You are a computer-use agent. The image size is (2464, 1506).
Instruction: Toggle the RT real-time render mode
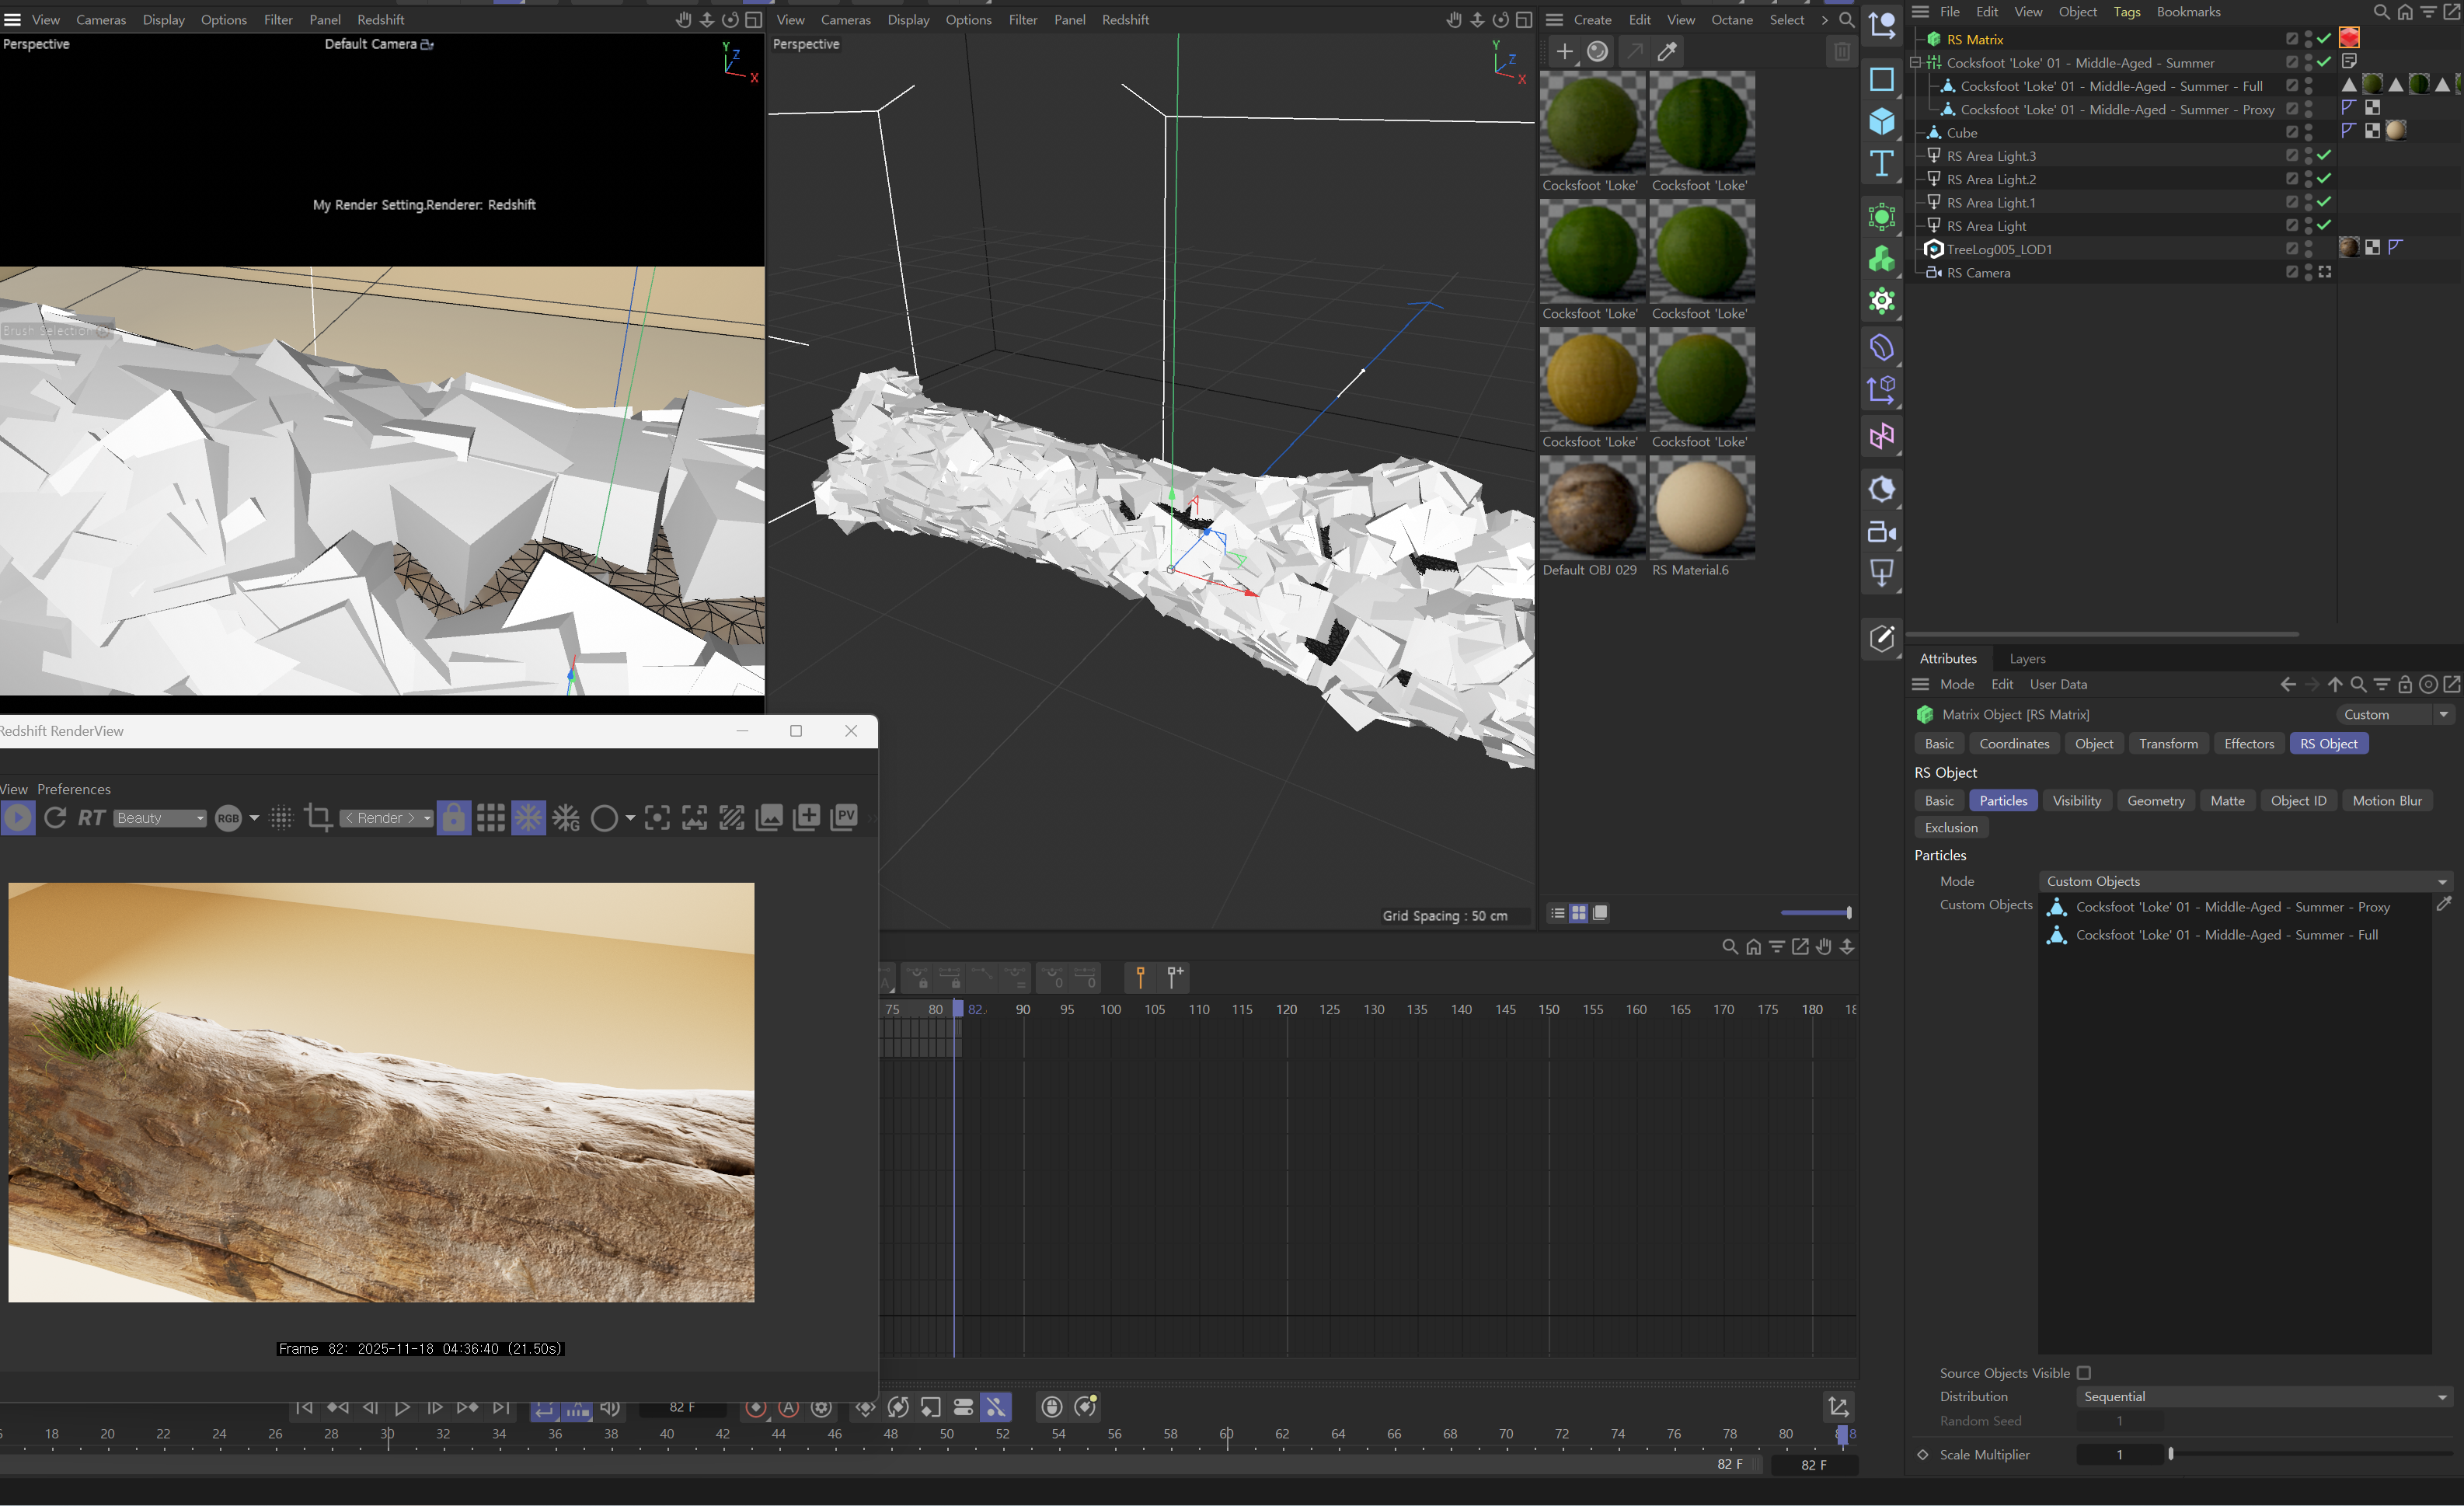coord(91,817)
